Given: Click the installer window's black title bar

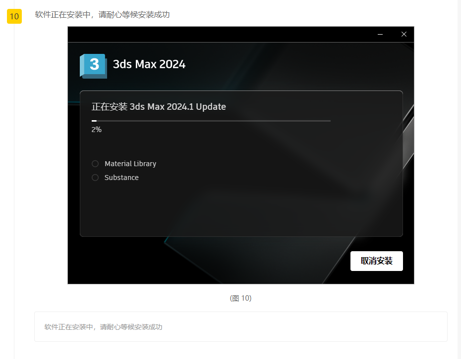Looking at the screenshot, I should point(223,34).
